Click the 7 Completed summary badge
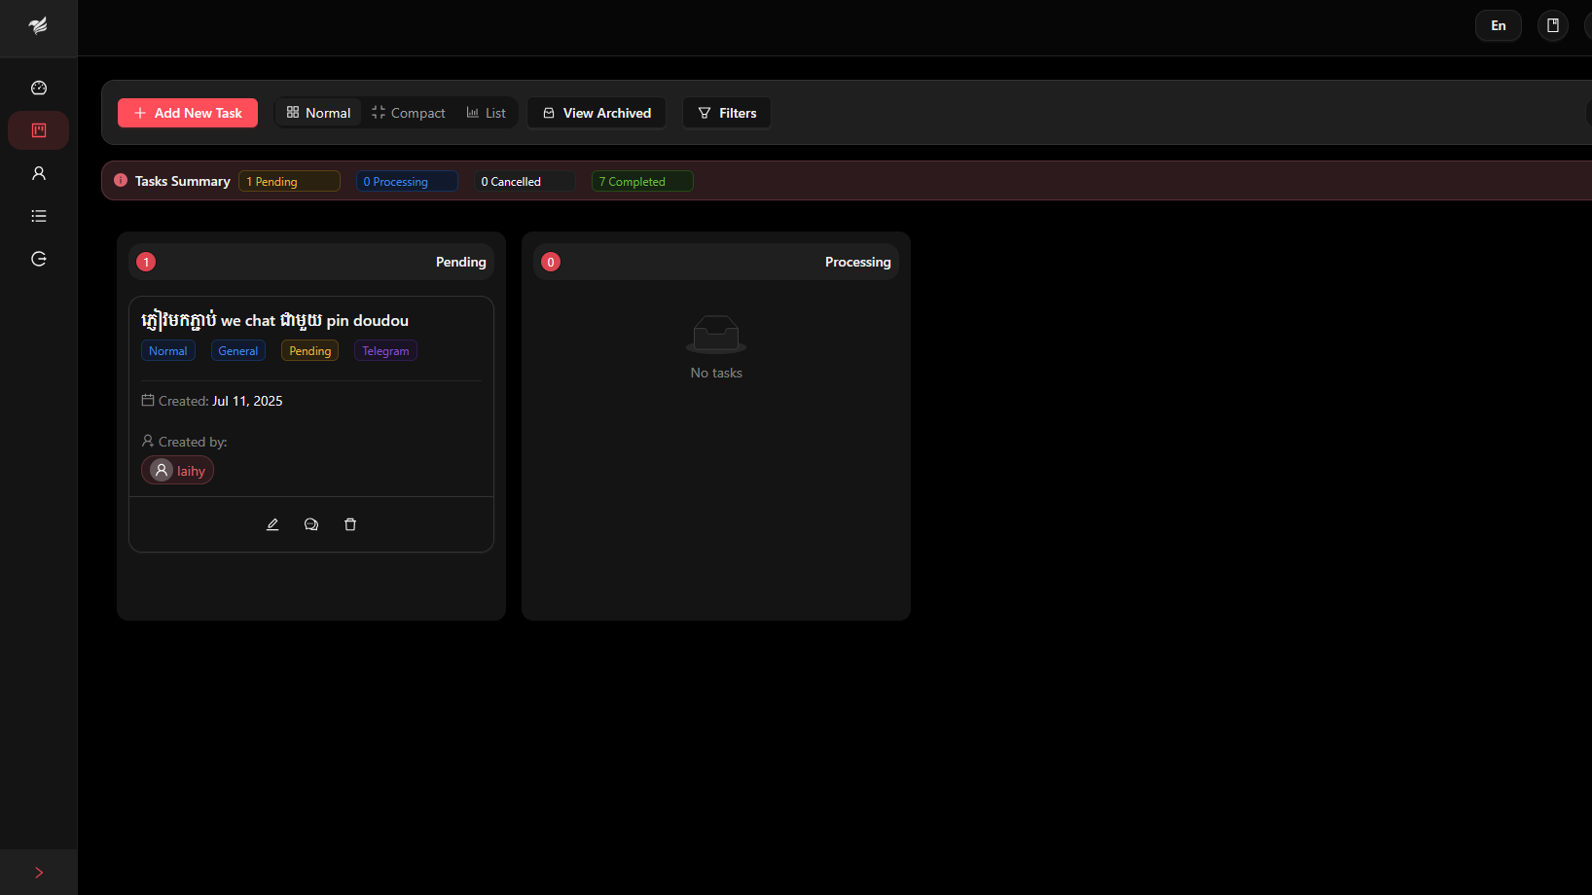The height and width of the screenshot is (895, 1592). coord(641,181)
